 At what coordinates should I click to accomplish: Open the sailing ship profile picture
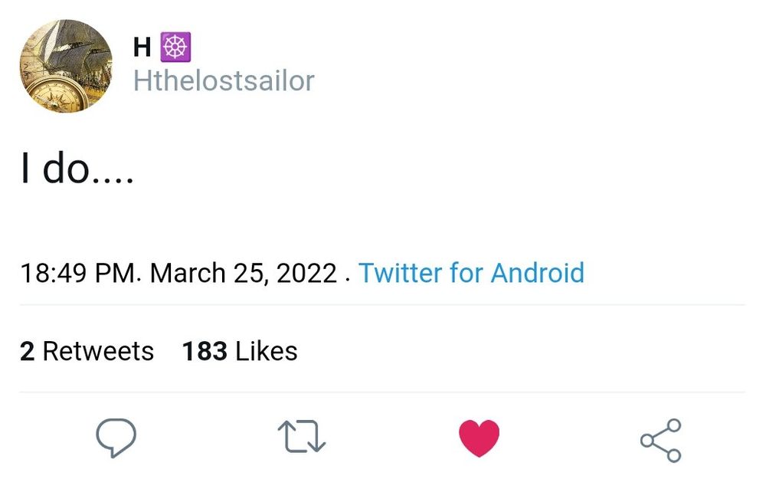point(66,66)
